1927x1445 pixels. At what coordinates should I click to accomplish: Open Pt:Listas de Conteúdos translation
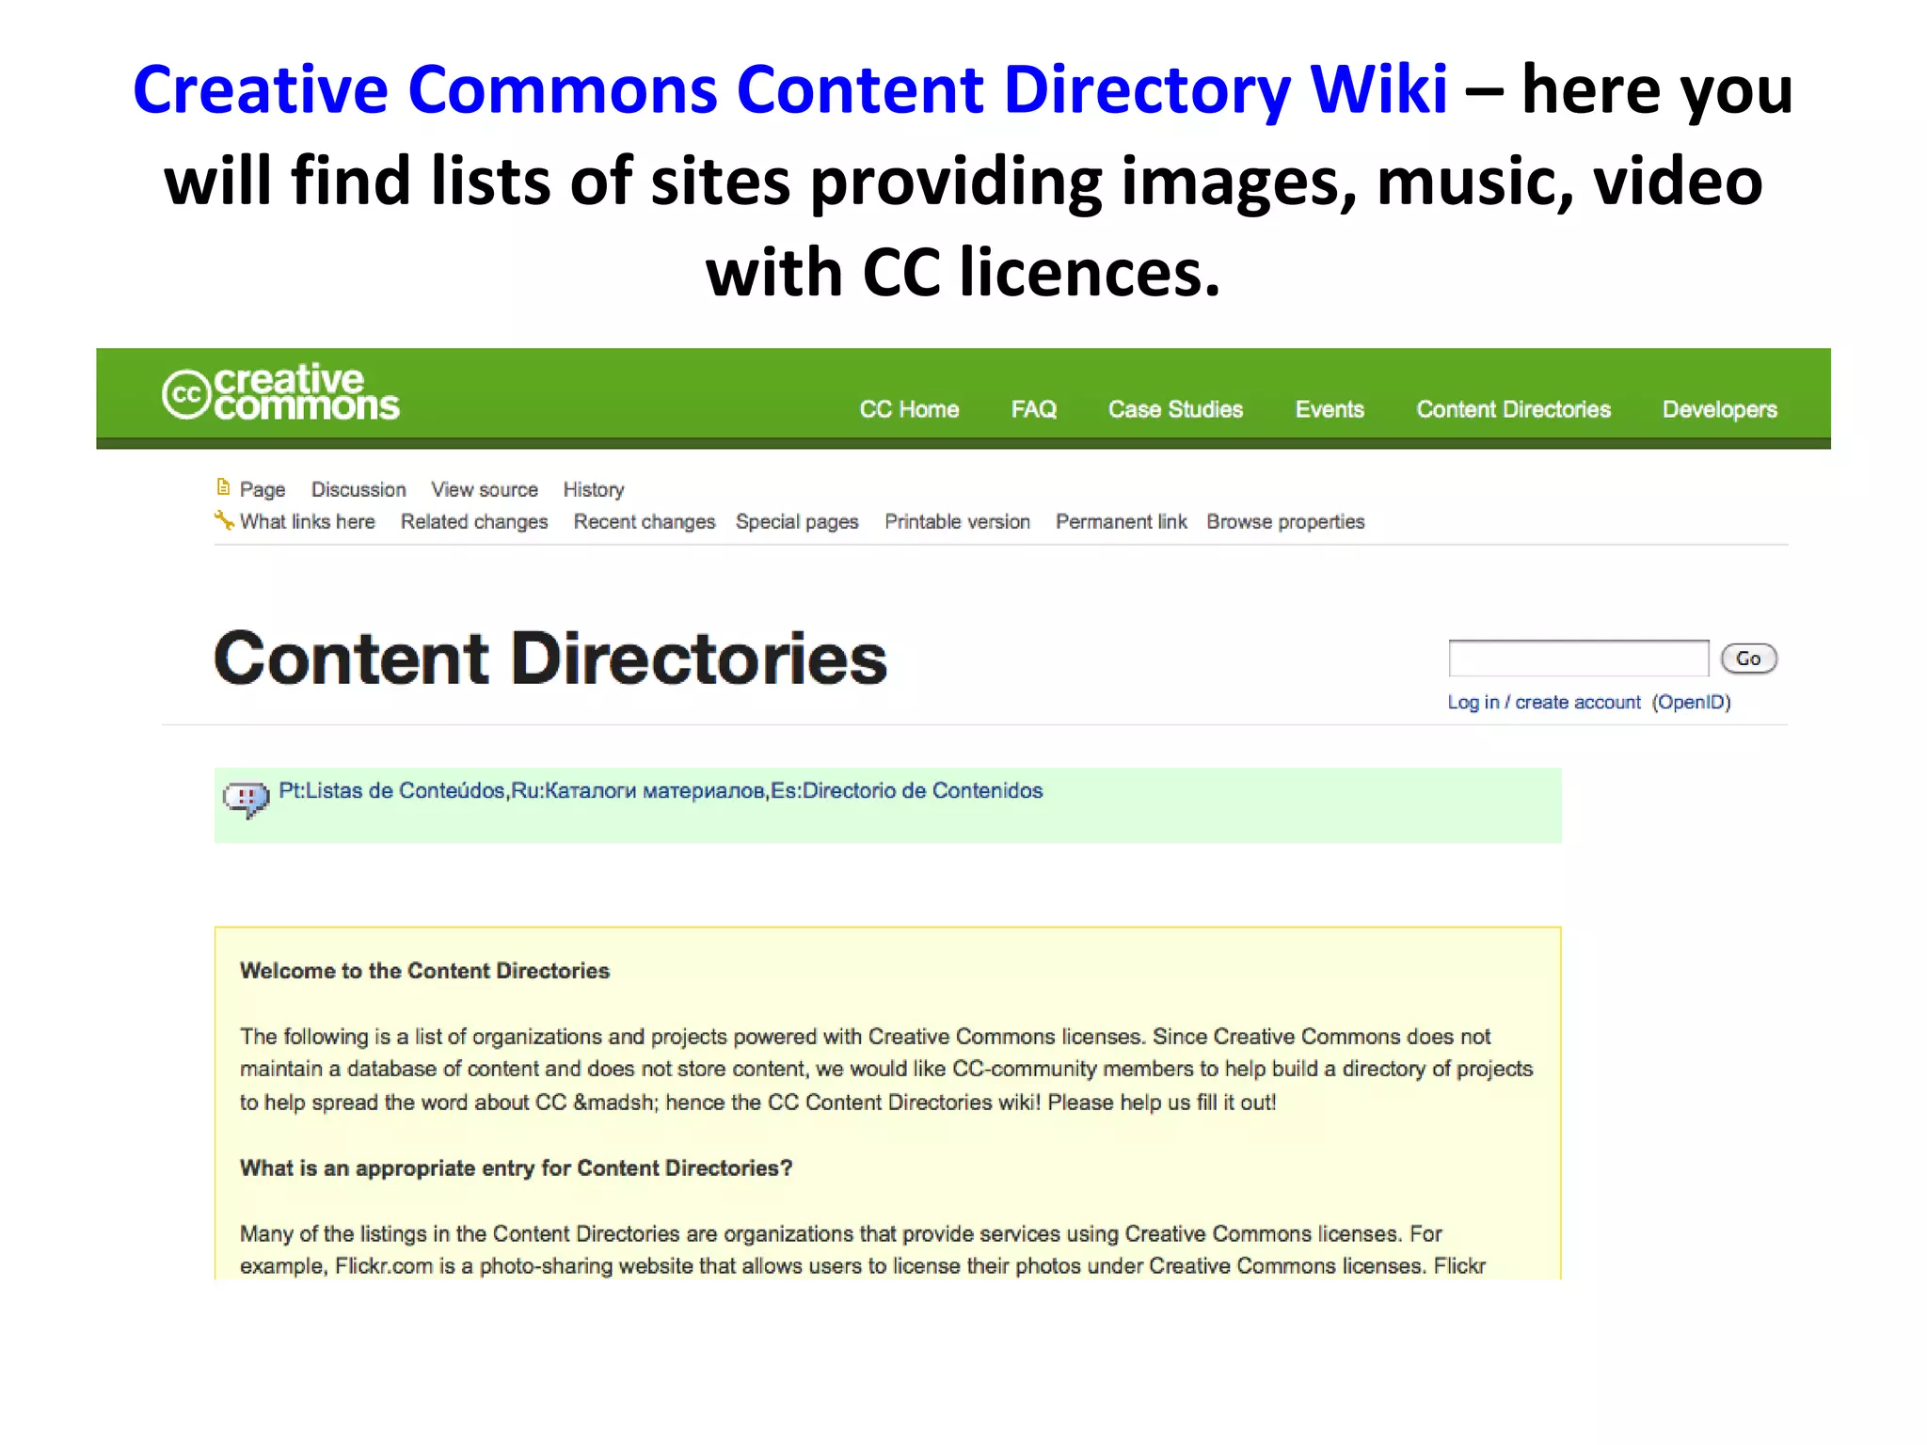pyautogui.click(x=391, y=790)
